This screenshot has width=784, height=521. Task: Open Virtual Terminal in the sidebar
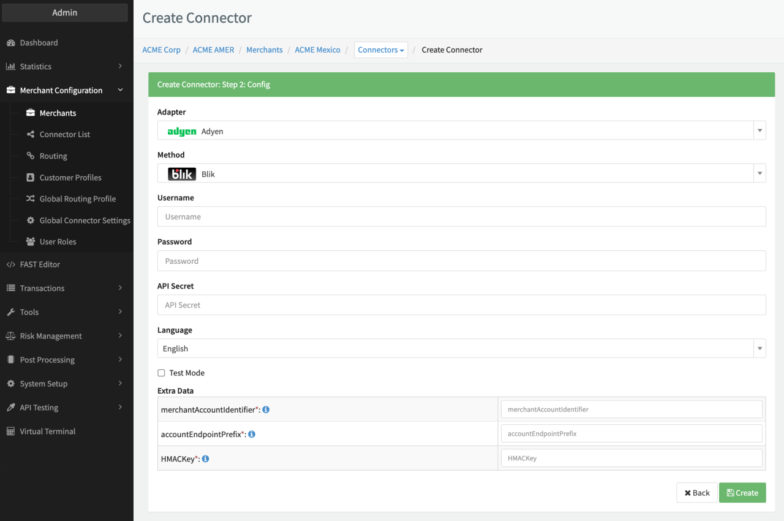tap(47, 432)
